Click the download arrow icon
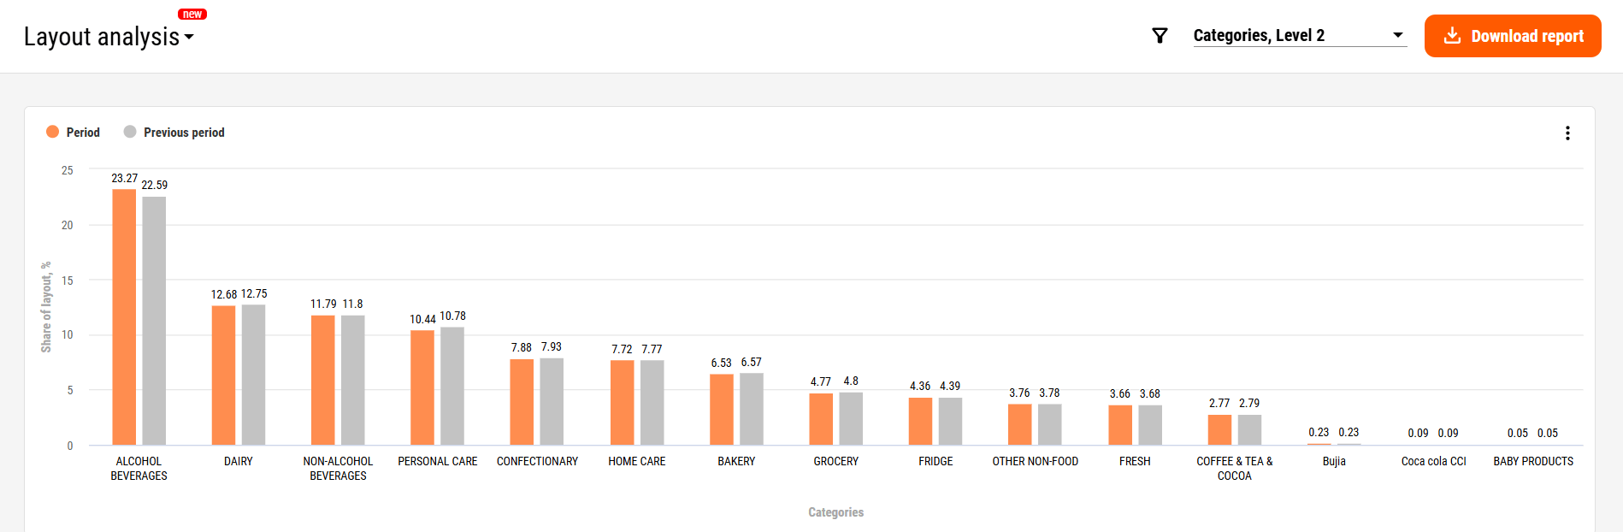The height and width of the screenshot is (532, 1623). [1452, 36]
